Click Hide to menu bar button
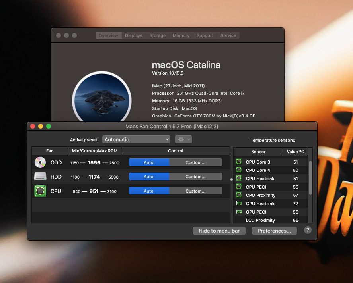 click(219, 231)
